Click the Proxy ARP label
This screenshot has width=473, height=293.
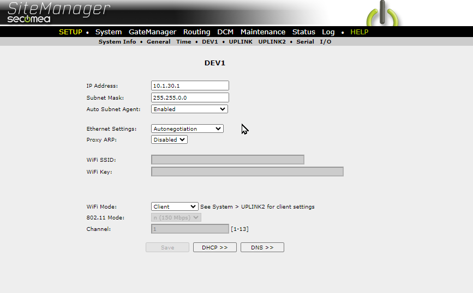pyautogui.click(x=101, y=139)
